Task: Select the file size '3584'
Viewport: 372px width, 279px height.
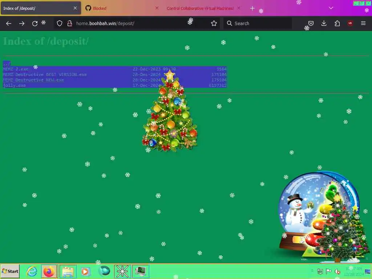Action: click(x=222, y=69)
